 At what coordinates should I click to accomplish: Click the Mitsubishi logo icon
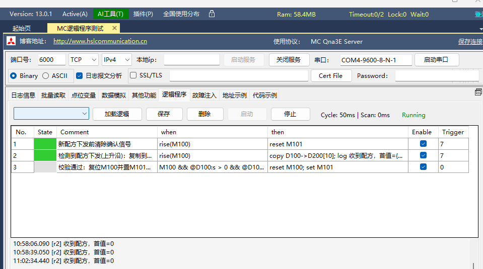(x=11, y=41)
